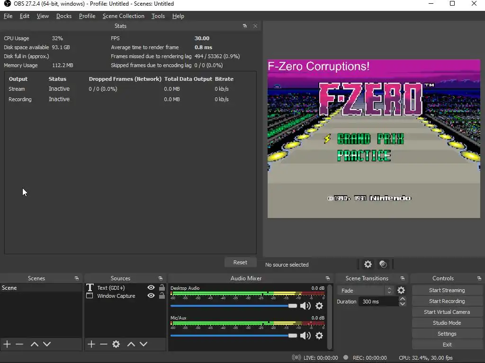Select Scene in the Scenes list

coord(41,288)
